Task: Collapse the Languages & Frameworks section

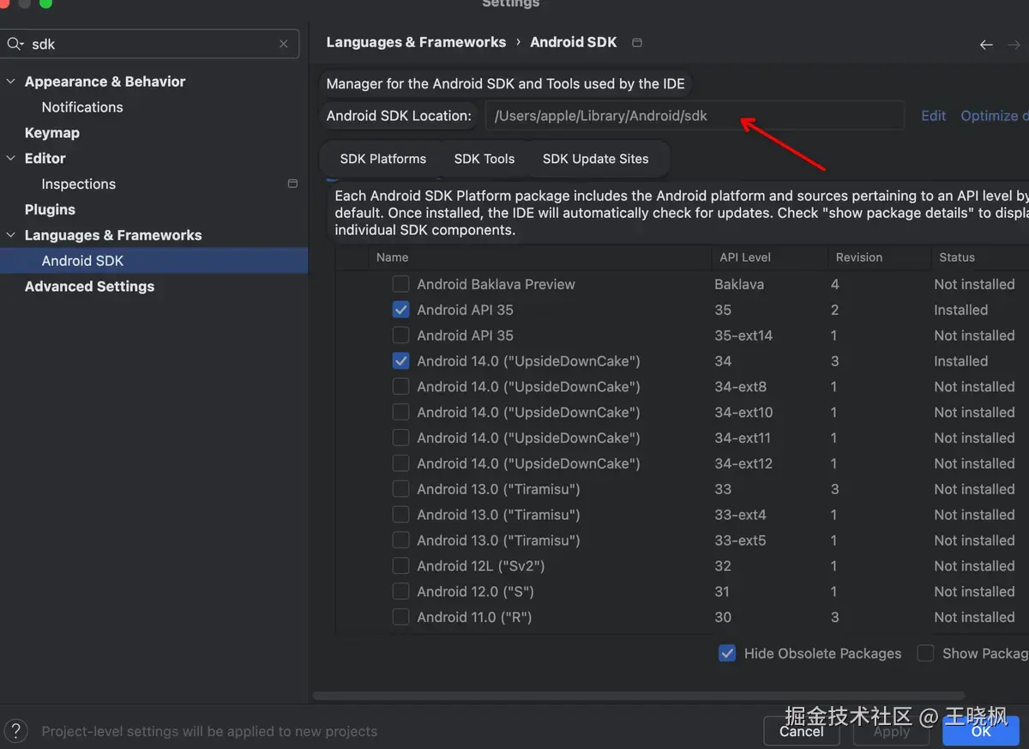Action: 11,235
